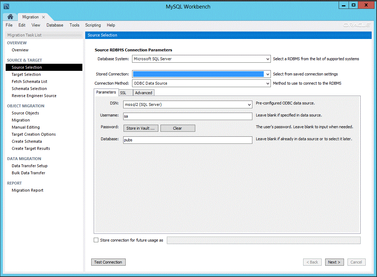Screen dimensions: 377x277
Task: Open the Stored Connection dropdown
Action: pos(267,74)
